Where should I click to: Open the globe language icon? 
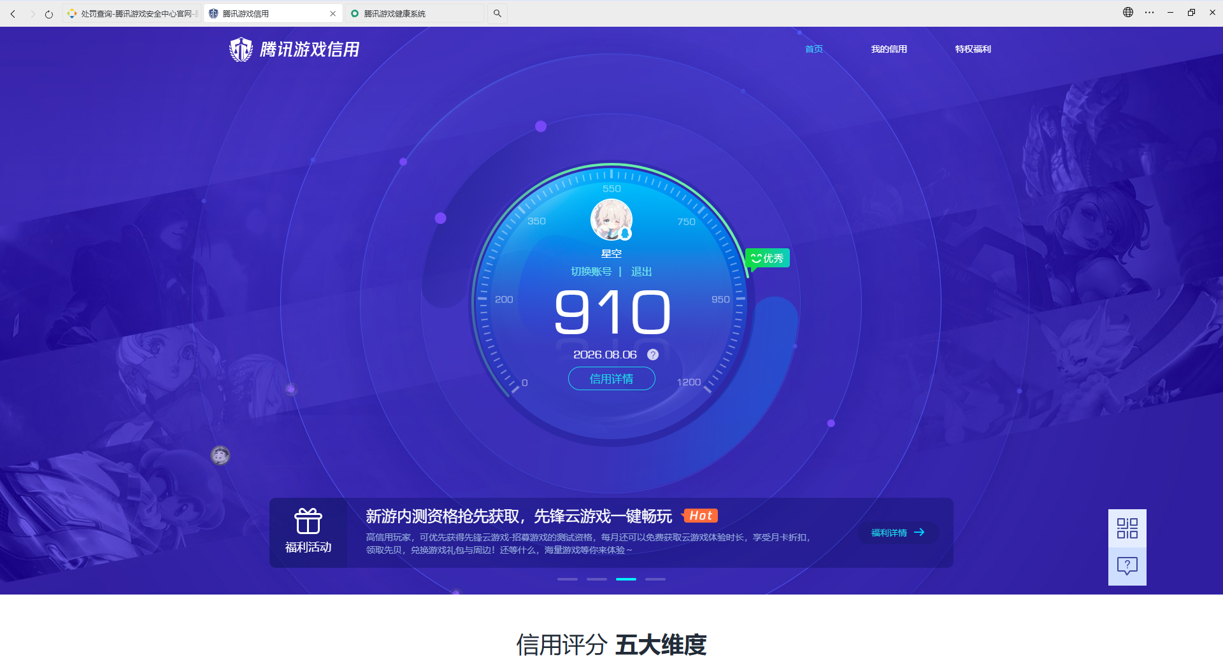(x=1128, y=12)
